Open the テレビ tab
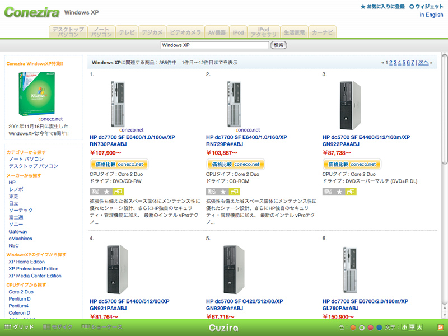Screen dimensions: 448x336 pos(127,32)
